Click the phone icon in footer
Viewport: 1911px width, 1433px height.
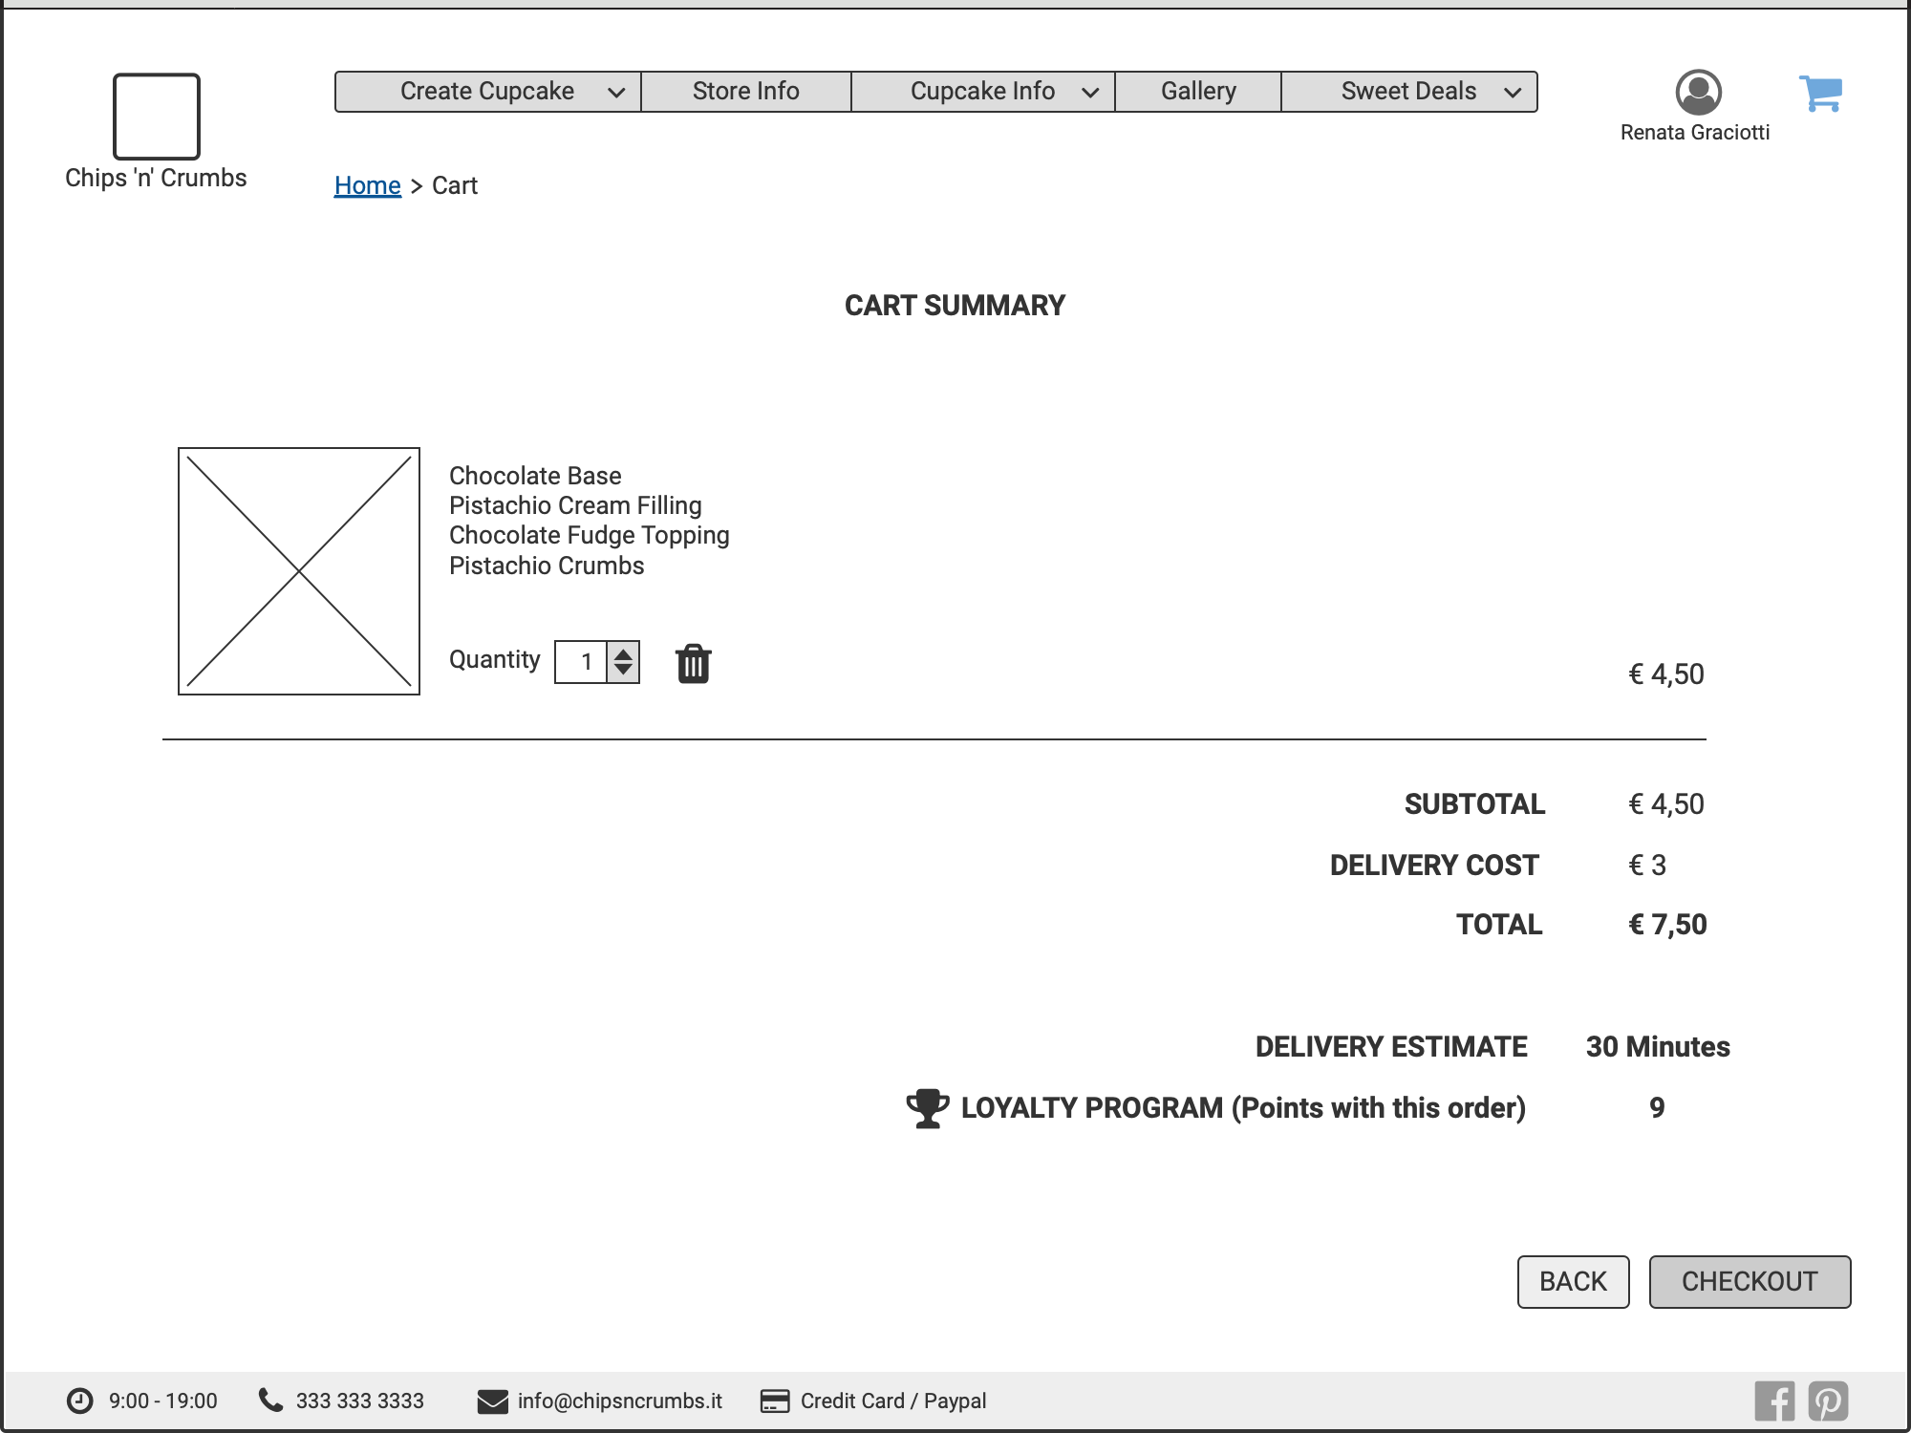tap(270, 1401)
